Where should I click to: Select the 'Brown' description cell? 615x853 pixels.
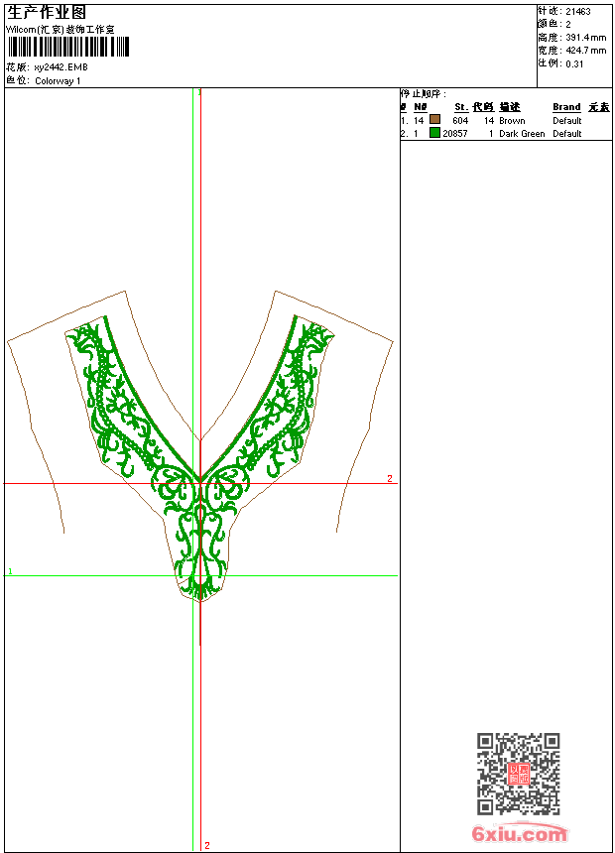click(x=512, y=121)
